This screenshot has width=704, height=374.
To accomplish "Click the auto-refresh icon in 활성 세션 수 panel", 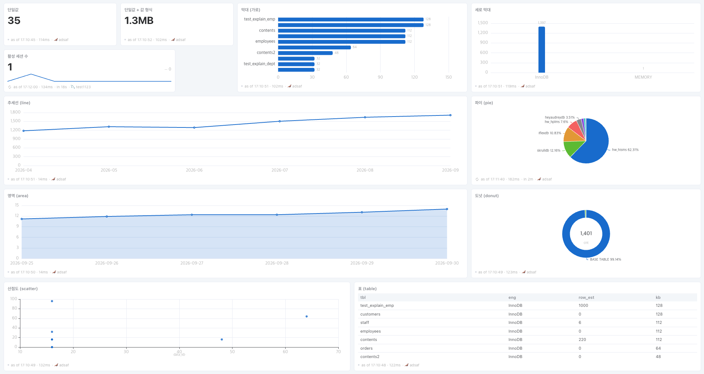I will click(9, 87).
